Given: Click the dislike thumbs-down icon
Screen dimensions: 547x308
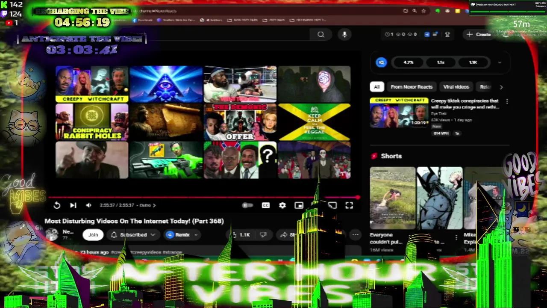Looking at the screenshot, I should pos(263,234).
